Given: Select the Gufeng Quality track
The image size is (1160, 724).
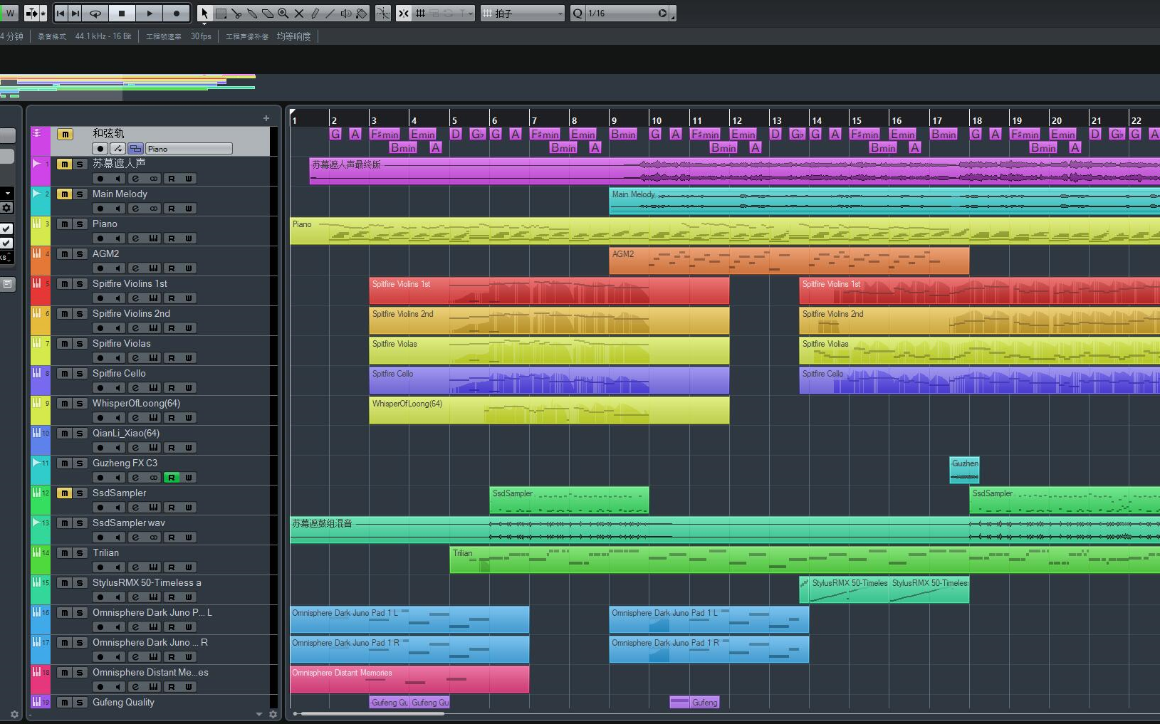Looking at the screenshot, I should tap(123, 702).
